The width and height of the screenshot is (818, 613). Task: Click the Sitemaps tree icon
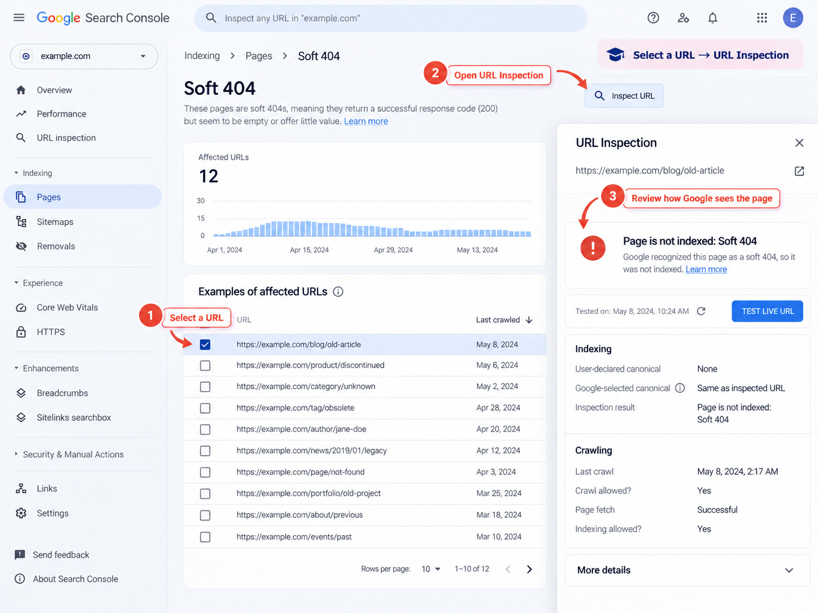21,221
